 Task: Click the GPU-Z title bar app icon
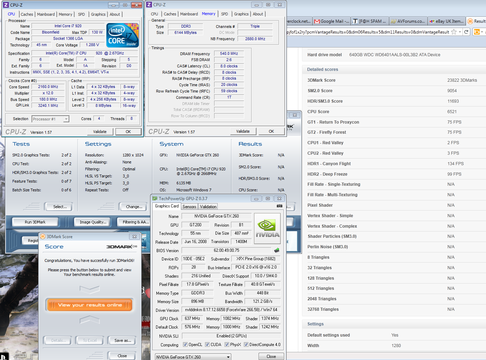[x=155, y=199]
